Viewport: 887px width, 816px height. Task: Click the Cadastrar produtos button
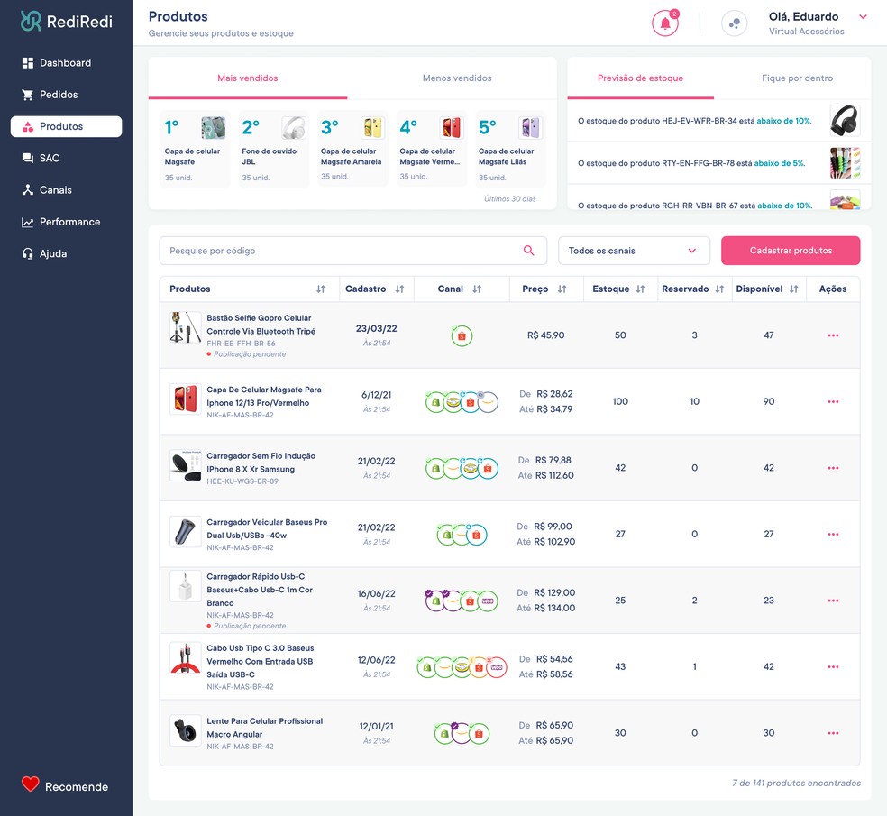(791, 251)
